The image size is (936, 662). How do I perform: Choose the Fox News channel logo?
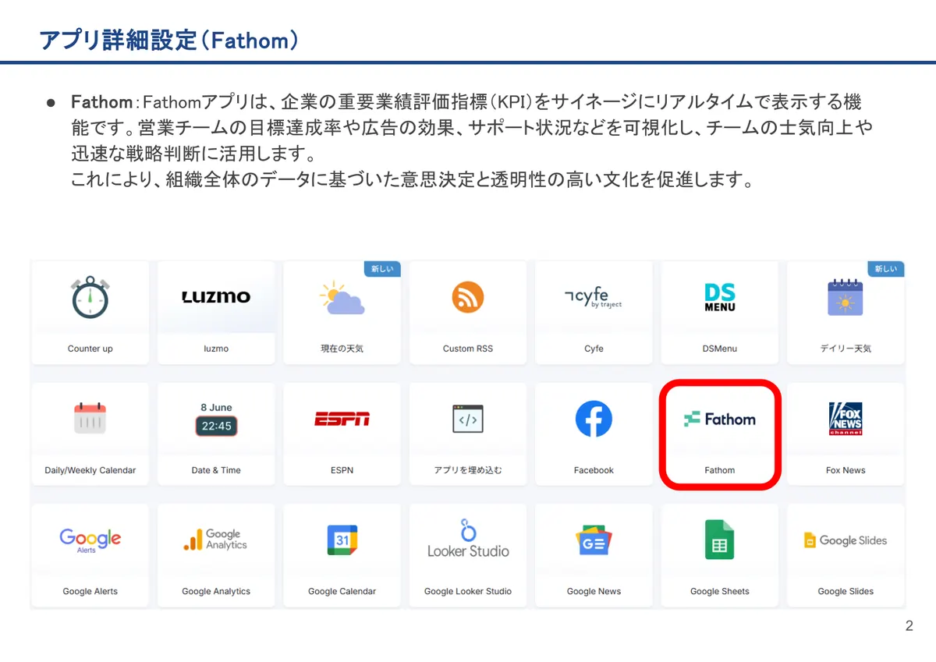point(846,419)
